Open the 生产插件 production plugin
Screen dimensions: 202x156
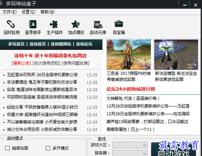pos(54,28)
